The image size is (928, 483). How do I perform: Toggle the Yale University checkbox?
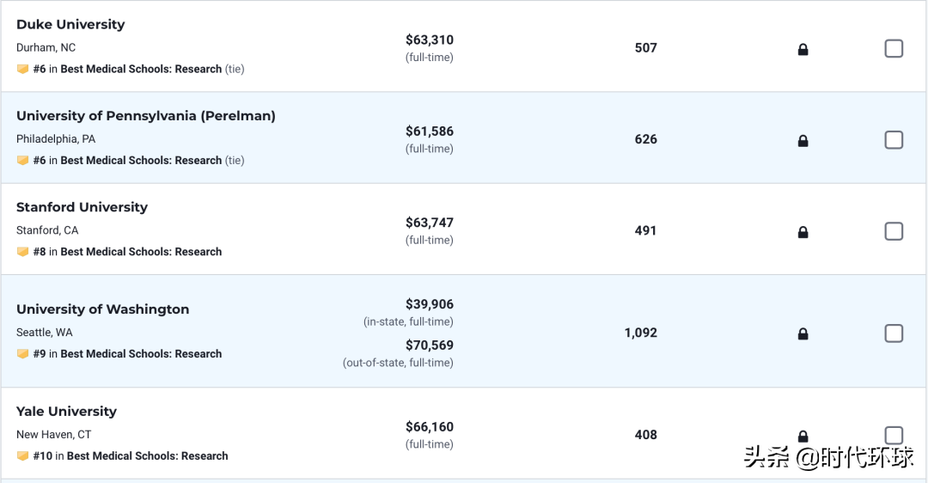point(894,435)
